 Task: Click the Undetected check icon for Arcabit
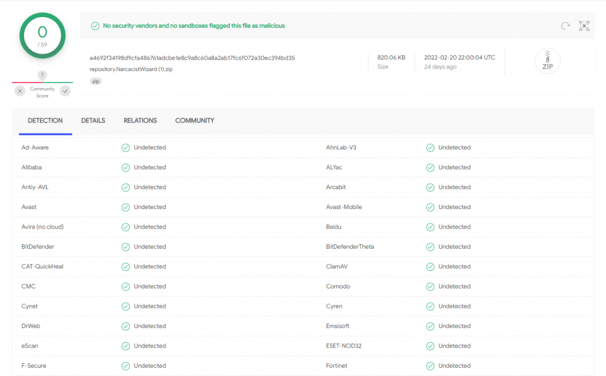[x=430, y=188]
